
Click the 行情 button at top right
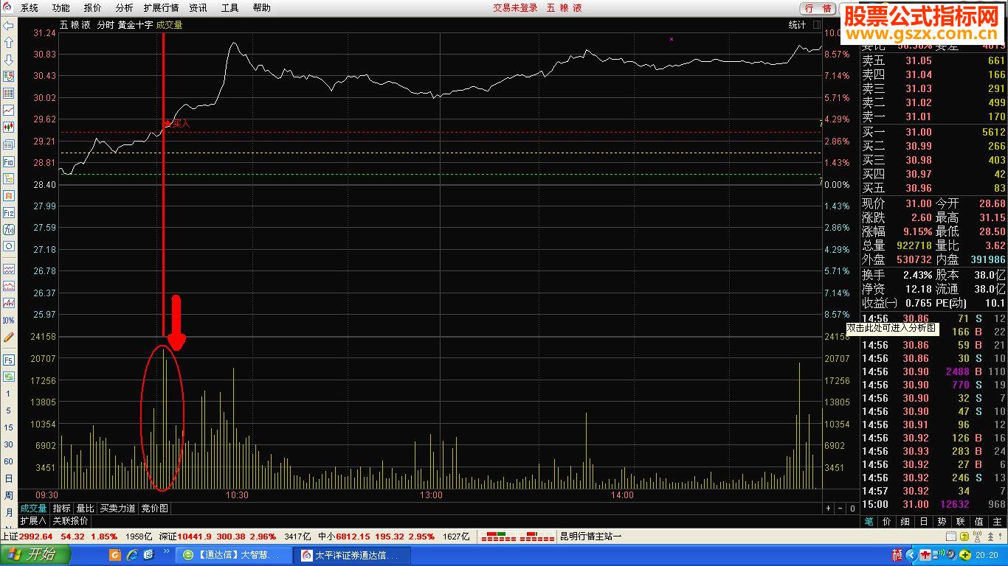pyautogui.click(x=818, y=8)
